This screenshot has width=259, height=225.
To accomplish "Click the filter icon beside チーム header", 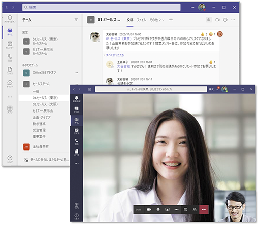I will (76, 20).
